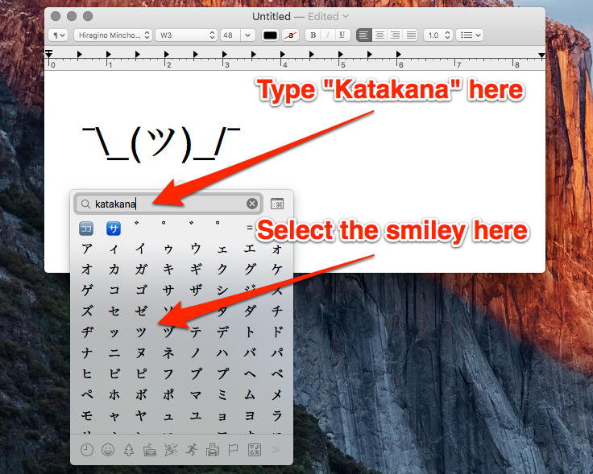Justify the text alignment
Viewport: 593px width, 474px height.
[x=411, y=35]
